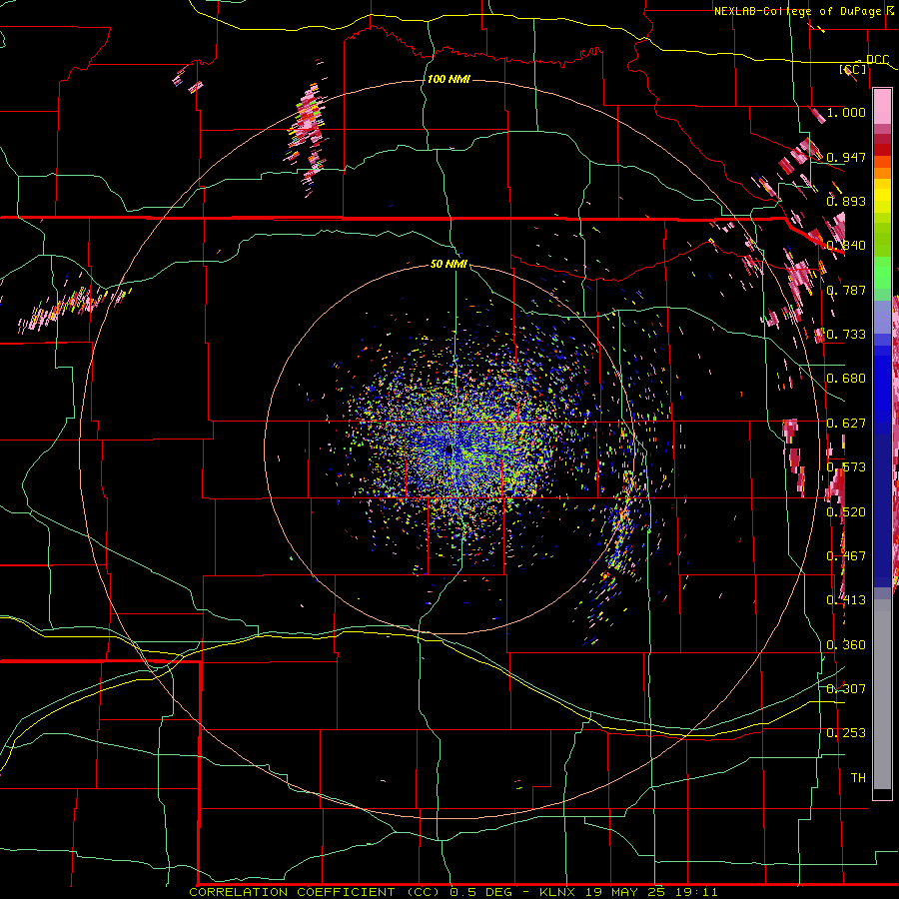Click the 0.680 color scale label

[x=846, y=379]
